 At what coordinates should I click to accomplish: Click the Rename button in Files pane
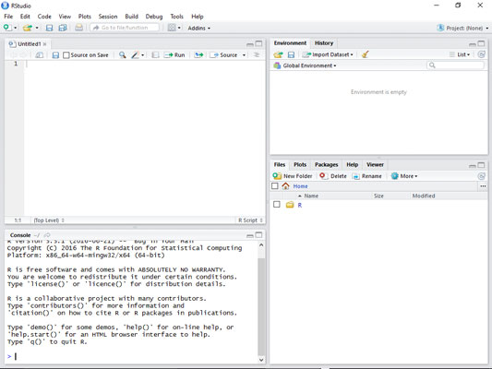pos(367,176)
